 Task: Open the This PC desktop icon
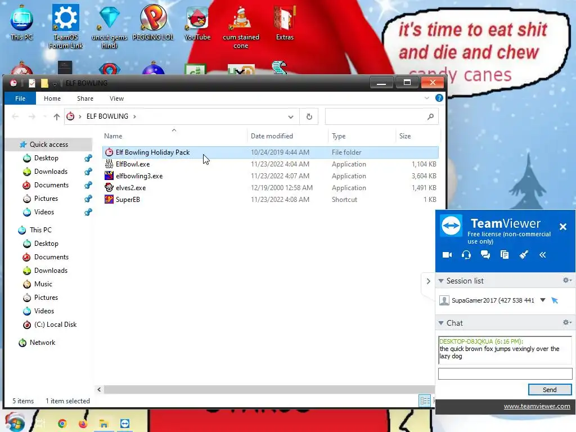(x=22, y=22)
